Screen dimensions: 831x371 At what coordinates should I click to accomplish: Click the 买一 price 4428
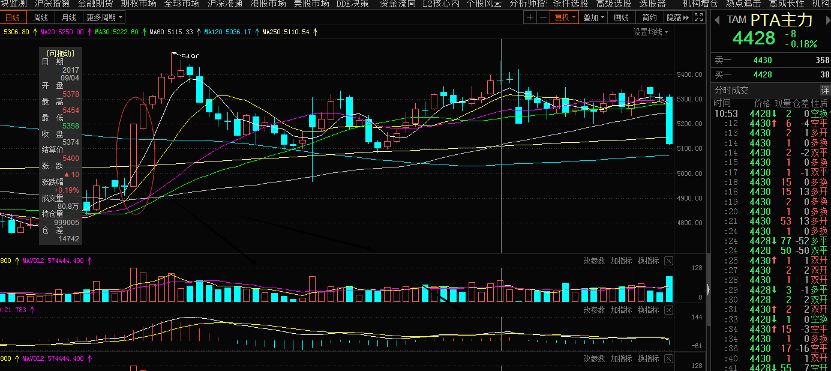click(x=763, y=74)
